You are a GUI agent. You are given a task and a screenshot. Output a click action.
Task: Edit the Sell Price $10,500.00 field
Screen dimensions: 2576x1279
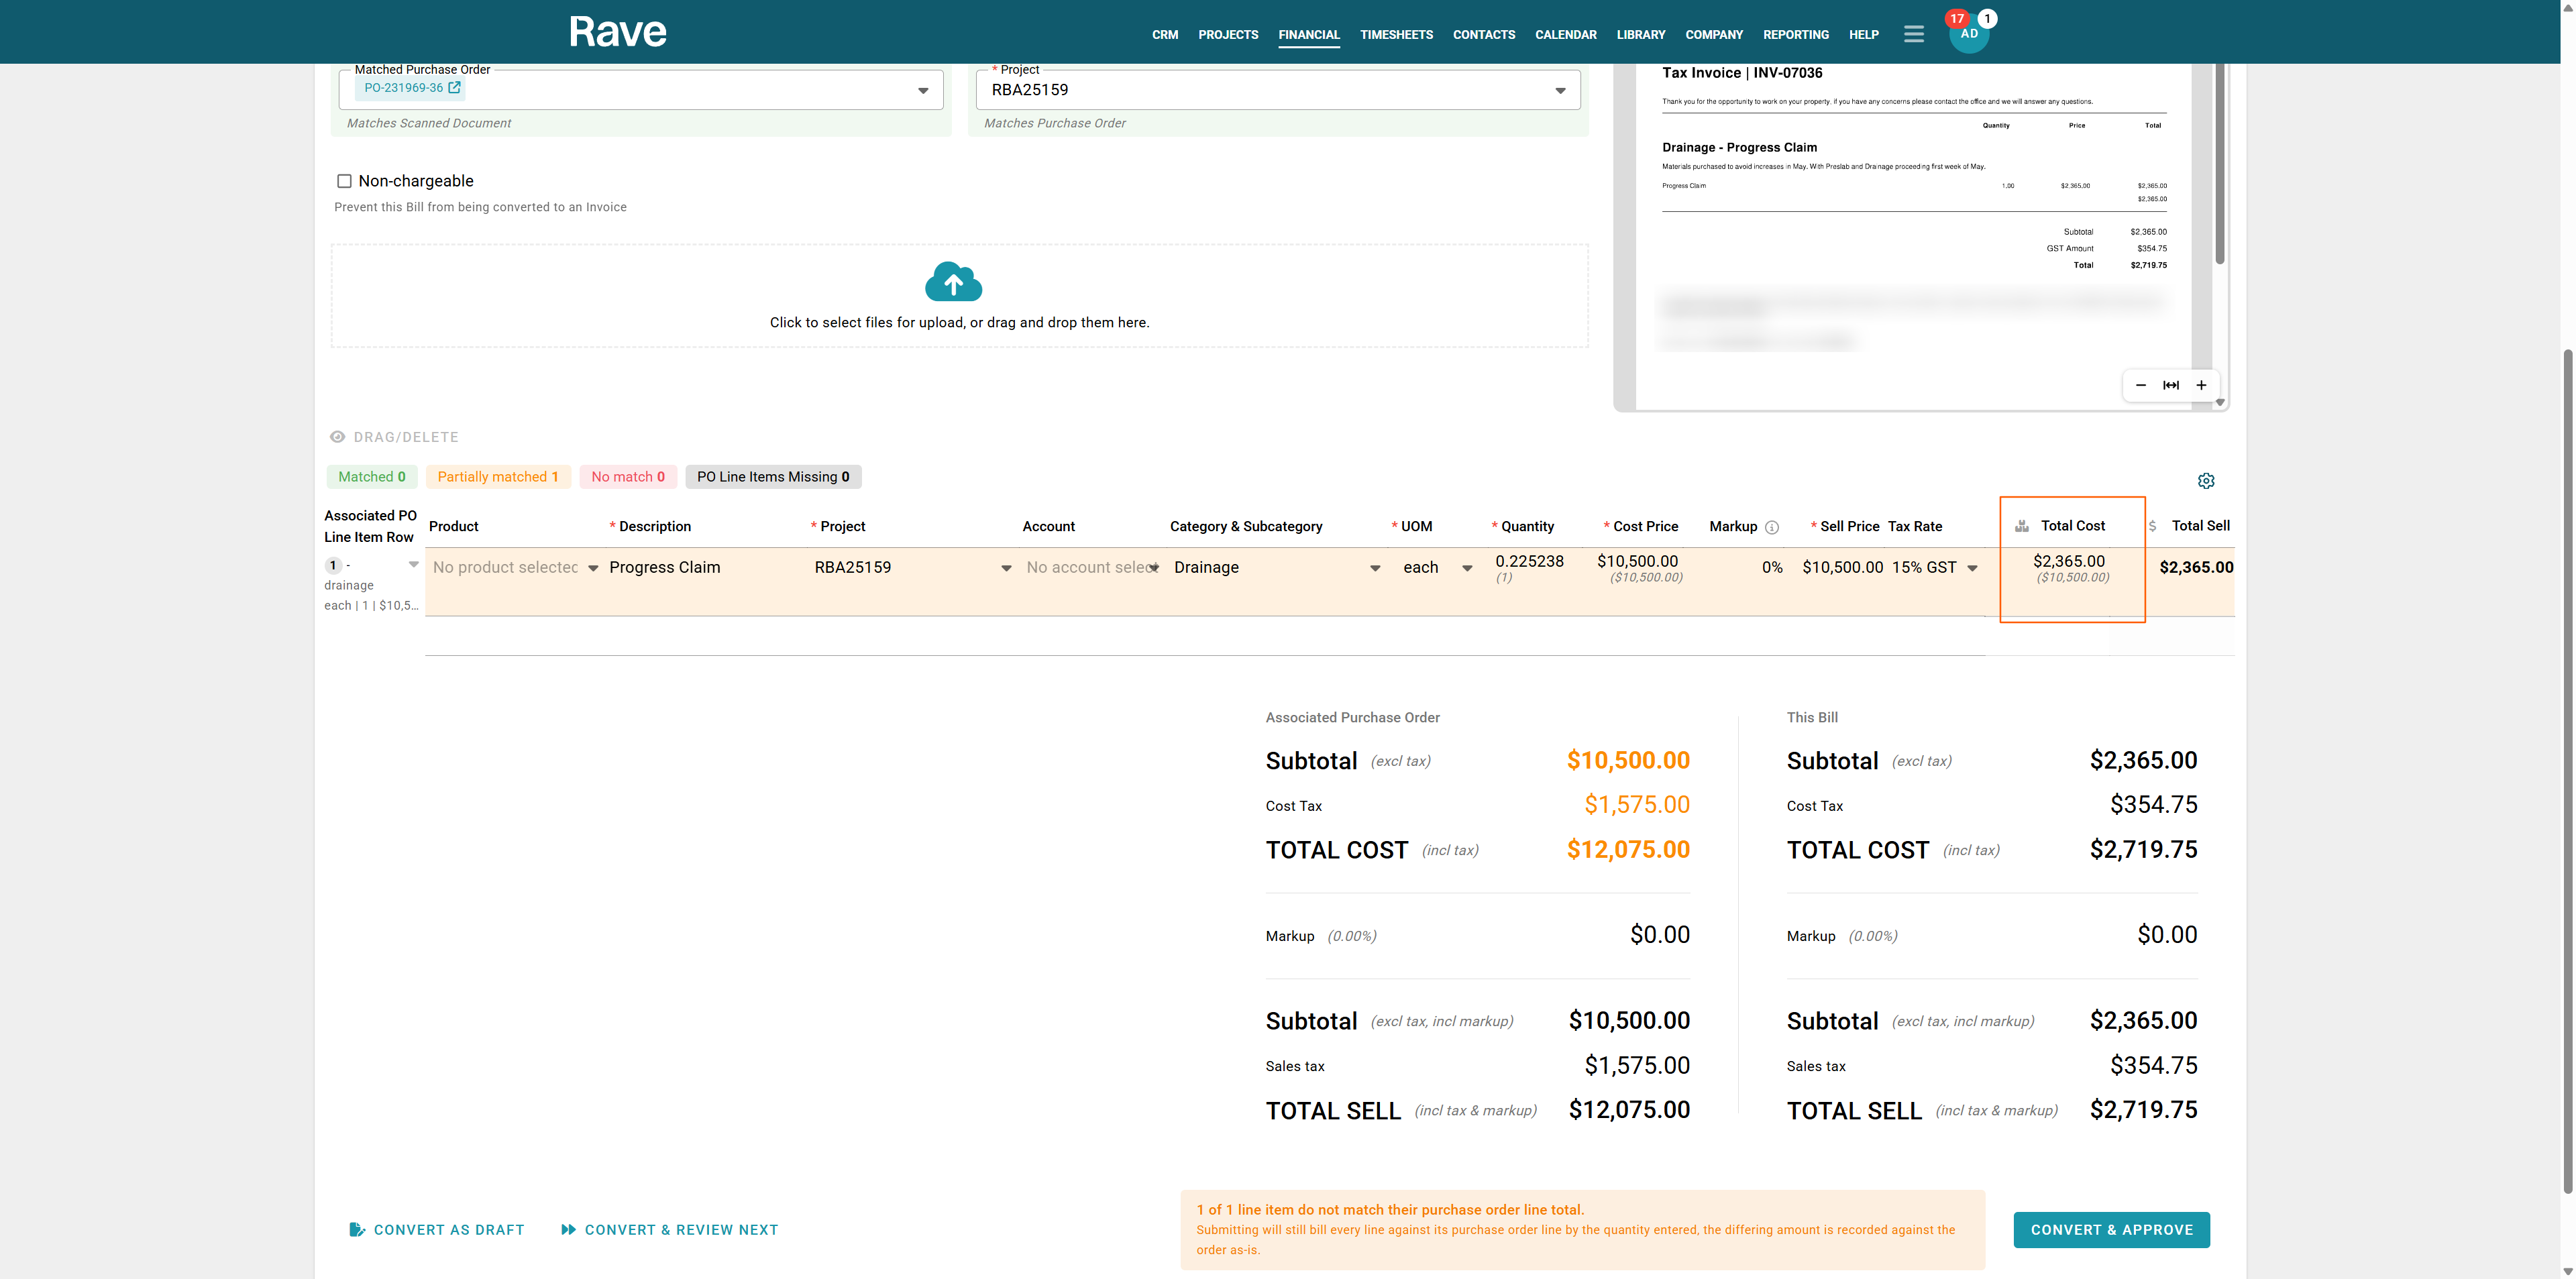point(1842,568)
